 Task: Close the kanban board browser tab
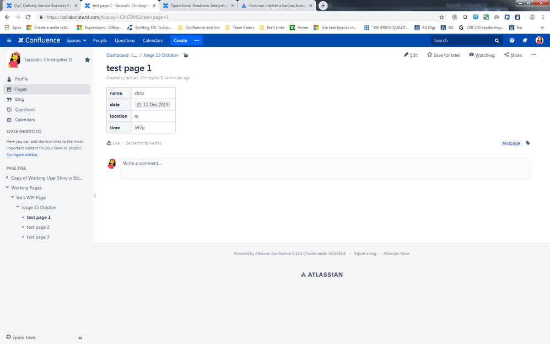click(x=310, y=6)
